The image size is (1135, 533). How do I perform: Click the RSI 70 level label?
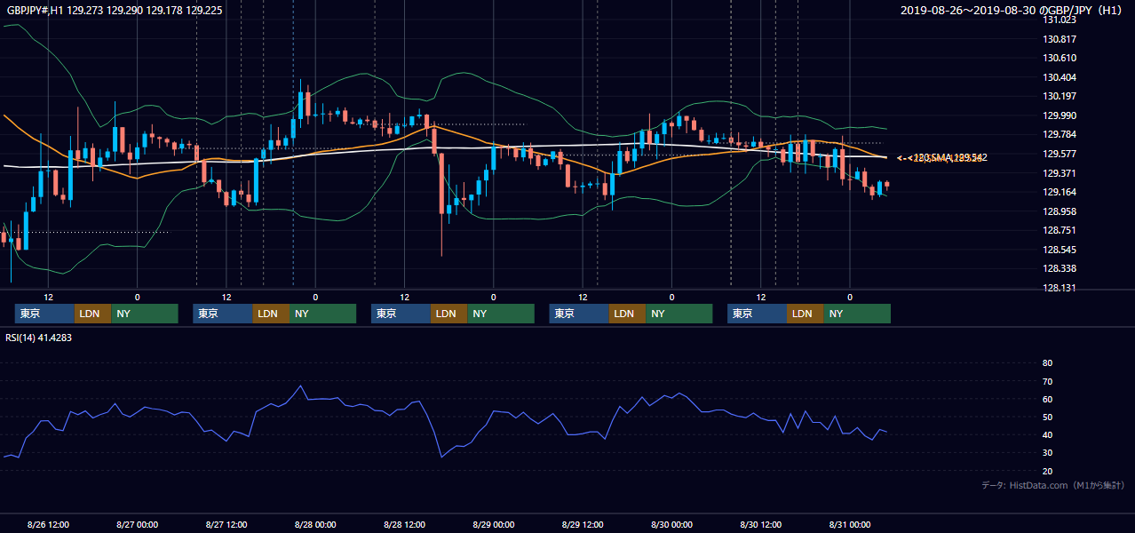(1047, 381)
